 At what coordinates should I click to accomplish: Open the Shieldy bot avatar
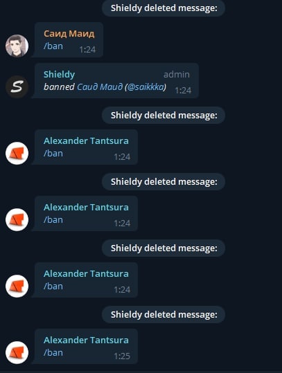(17, 87)
